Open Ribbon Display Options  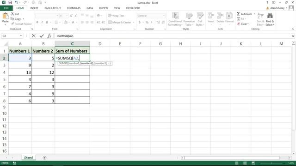(273, 2)
